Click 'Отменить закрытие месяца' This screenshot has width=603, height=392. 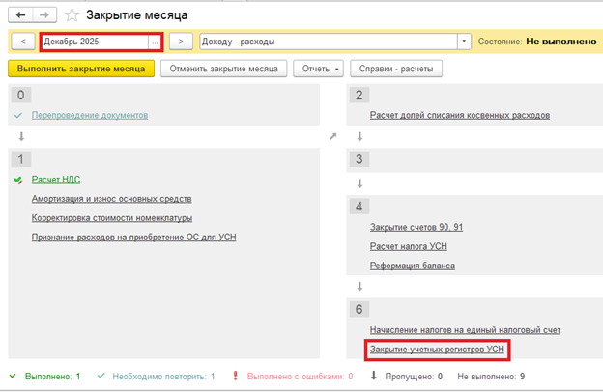(224, 69)
